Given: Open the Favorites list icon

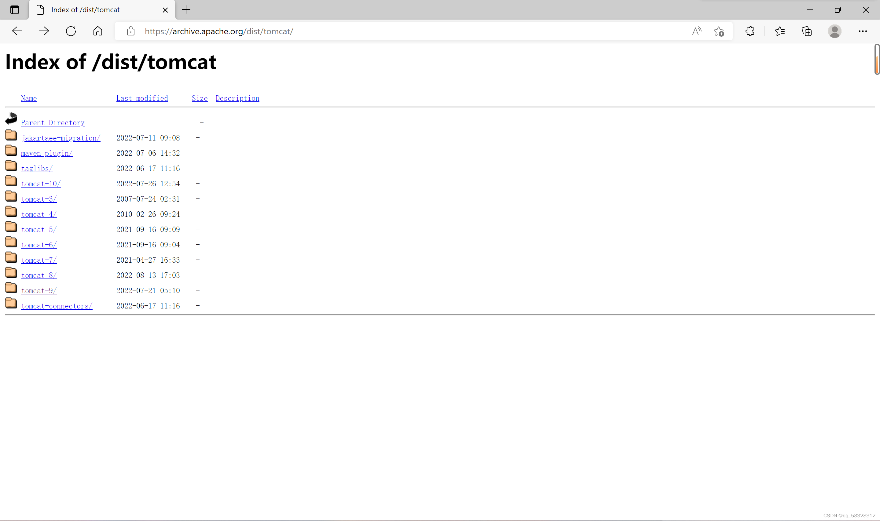Looking at the screenshot, I should (x=779, y=31).
